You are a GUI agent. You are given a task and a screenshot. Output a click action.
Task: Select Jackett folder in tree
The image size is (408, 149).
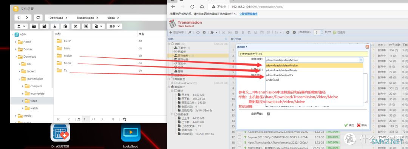point(31,71)
